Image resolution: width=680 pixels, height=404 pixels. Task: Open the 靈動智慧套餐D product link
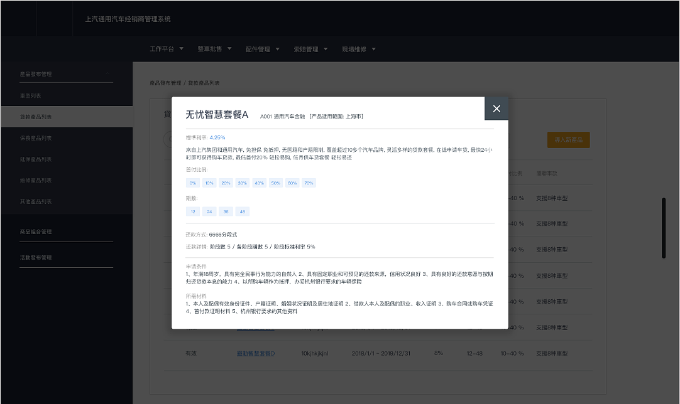pos(255,353)
